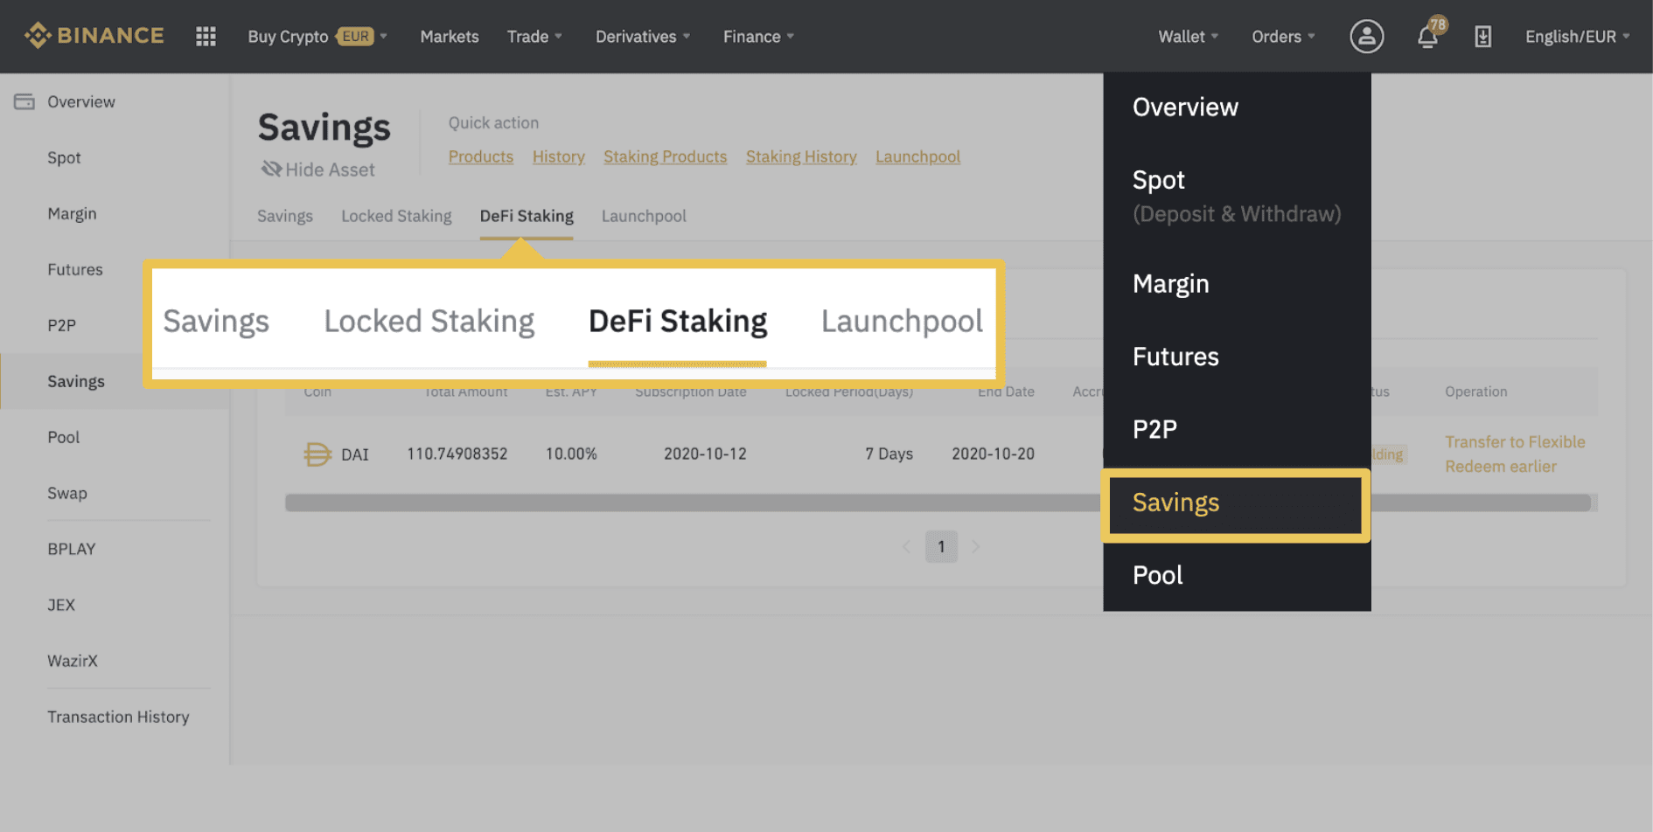Toggle Hide Asset eye icon
The image size is (1653, 832).
(271, 169)
